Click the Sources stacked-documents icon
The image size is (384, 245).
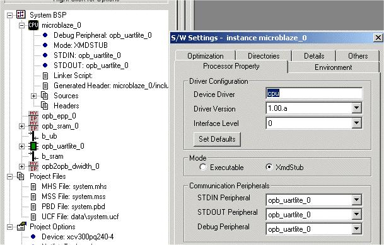click(45, 96)
